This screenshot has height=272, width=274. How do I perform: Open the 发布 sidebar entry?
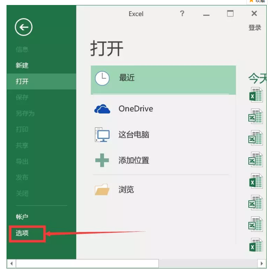[x=22, y=177]
